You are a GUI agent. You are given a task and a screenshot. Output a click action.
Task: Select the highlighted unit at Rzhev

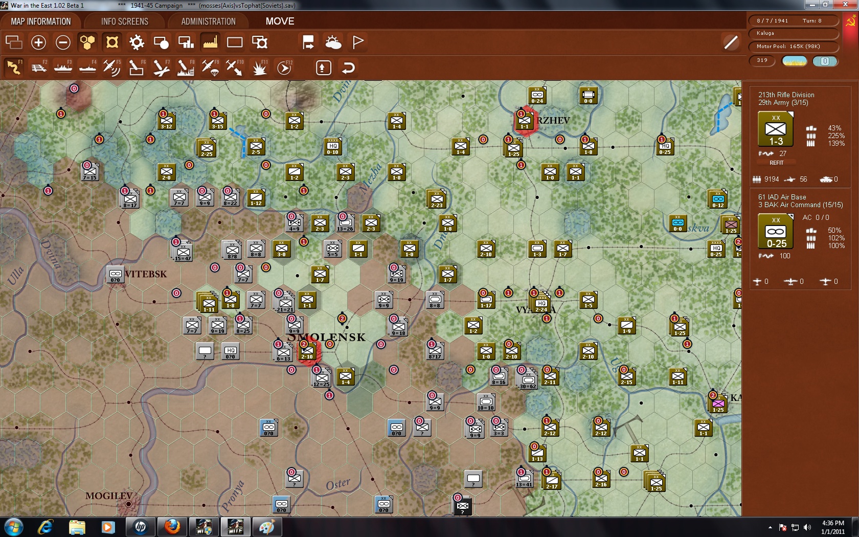click(525, 121)
